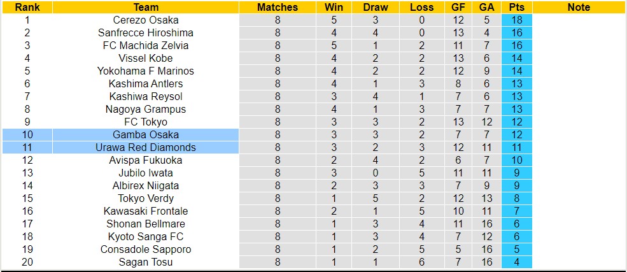Image resolution: width=627 pixels, height=272 pixels.
Task: Select Kawasaki Frontale in the table
Action: point(146,211)
